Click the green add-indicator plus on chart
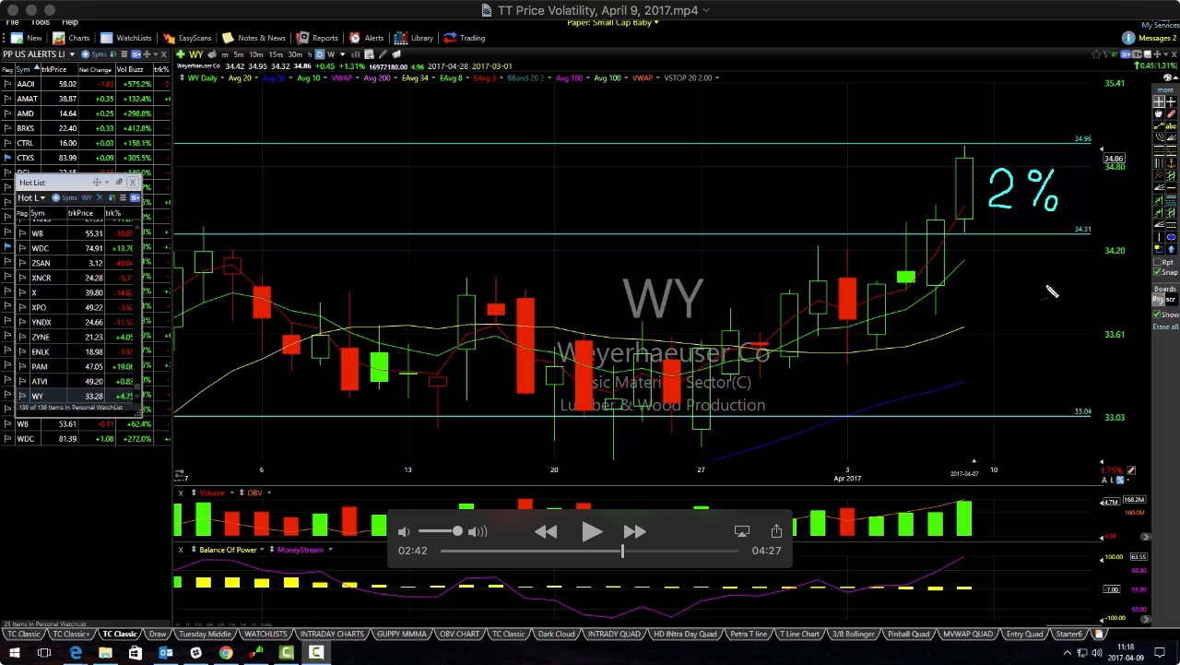1180x665 pixels. click(181, 54)
